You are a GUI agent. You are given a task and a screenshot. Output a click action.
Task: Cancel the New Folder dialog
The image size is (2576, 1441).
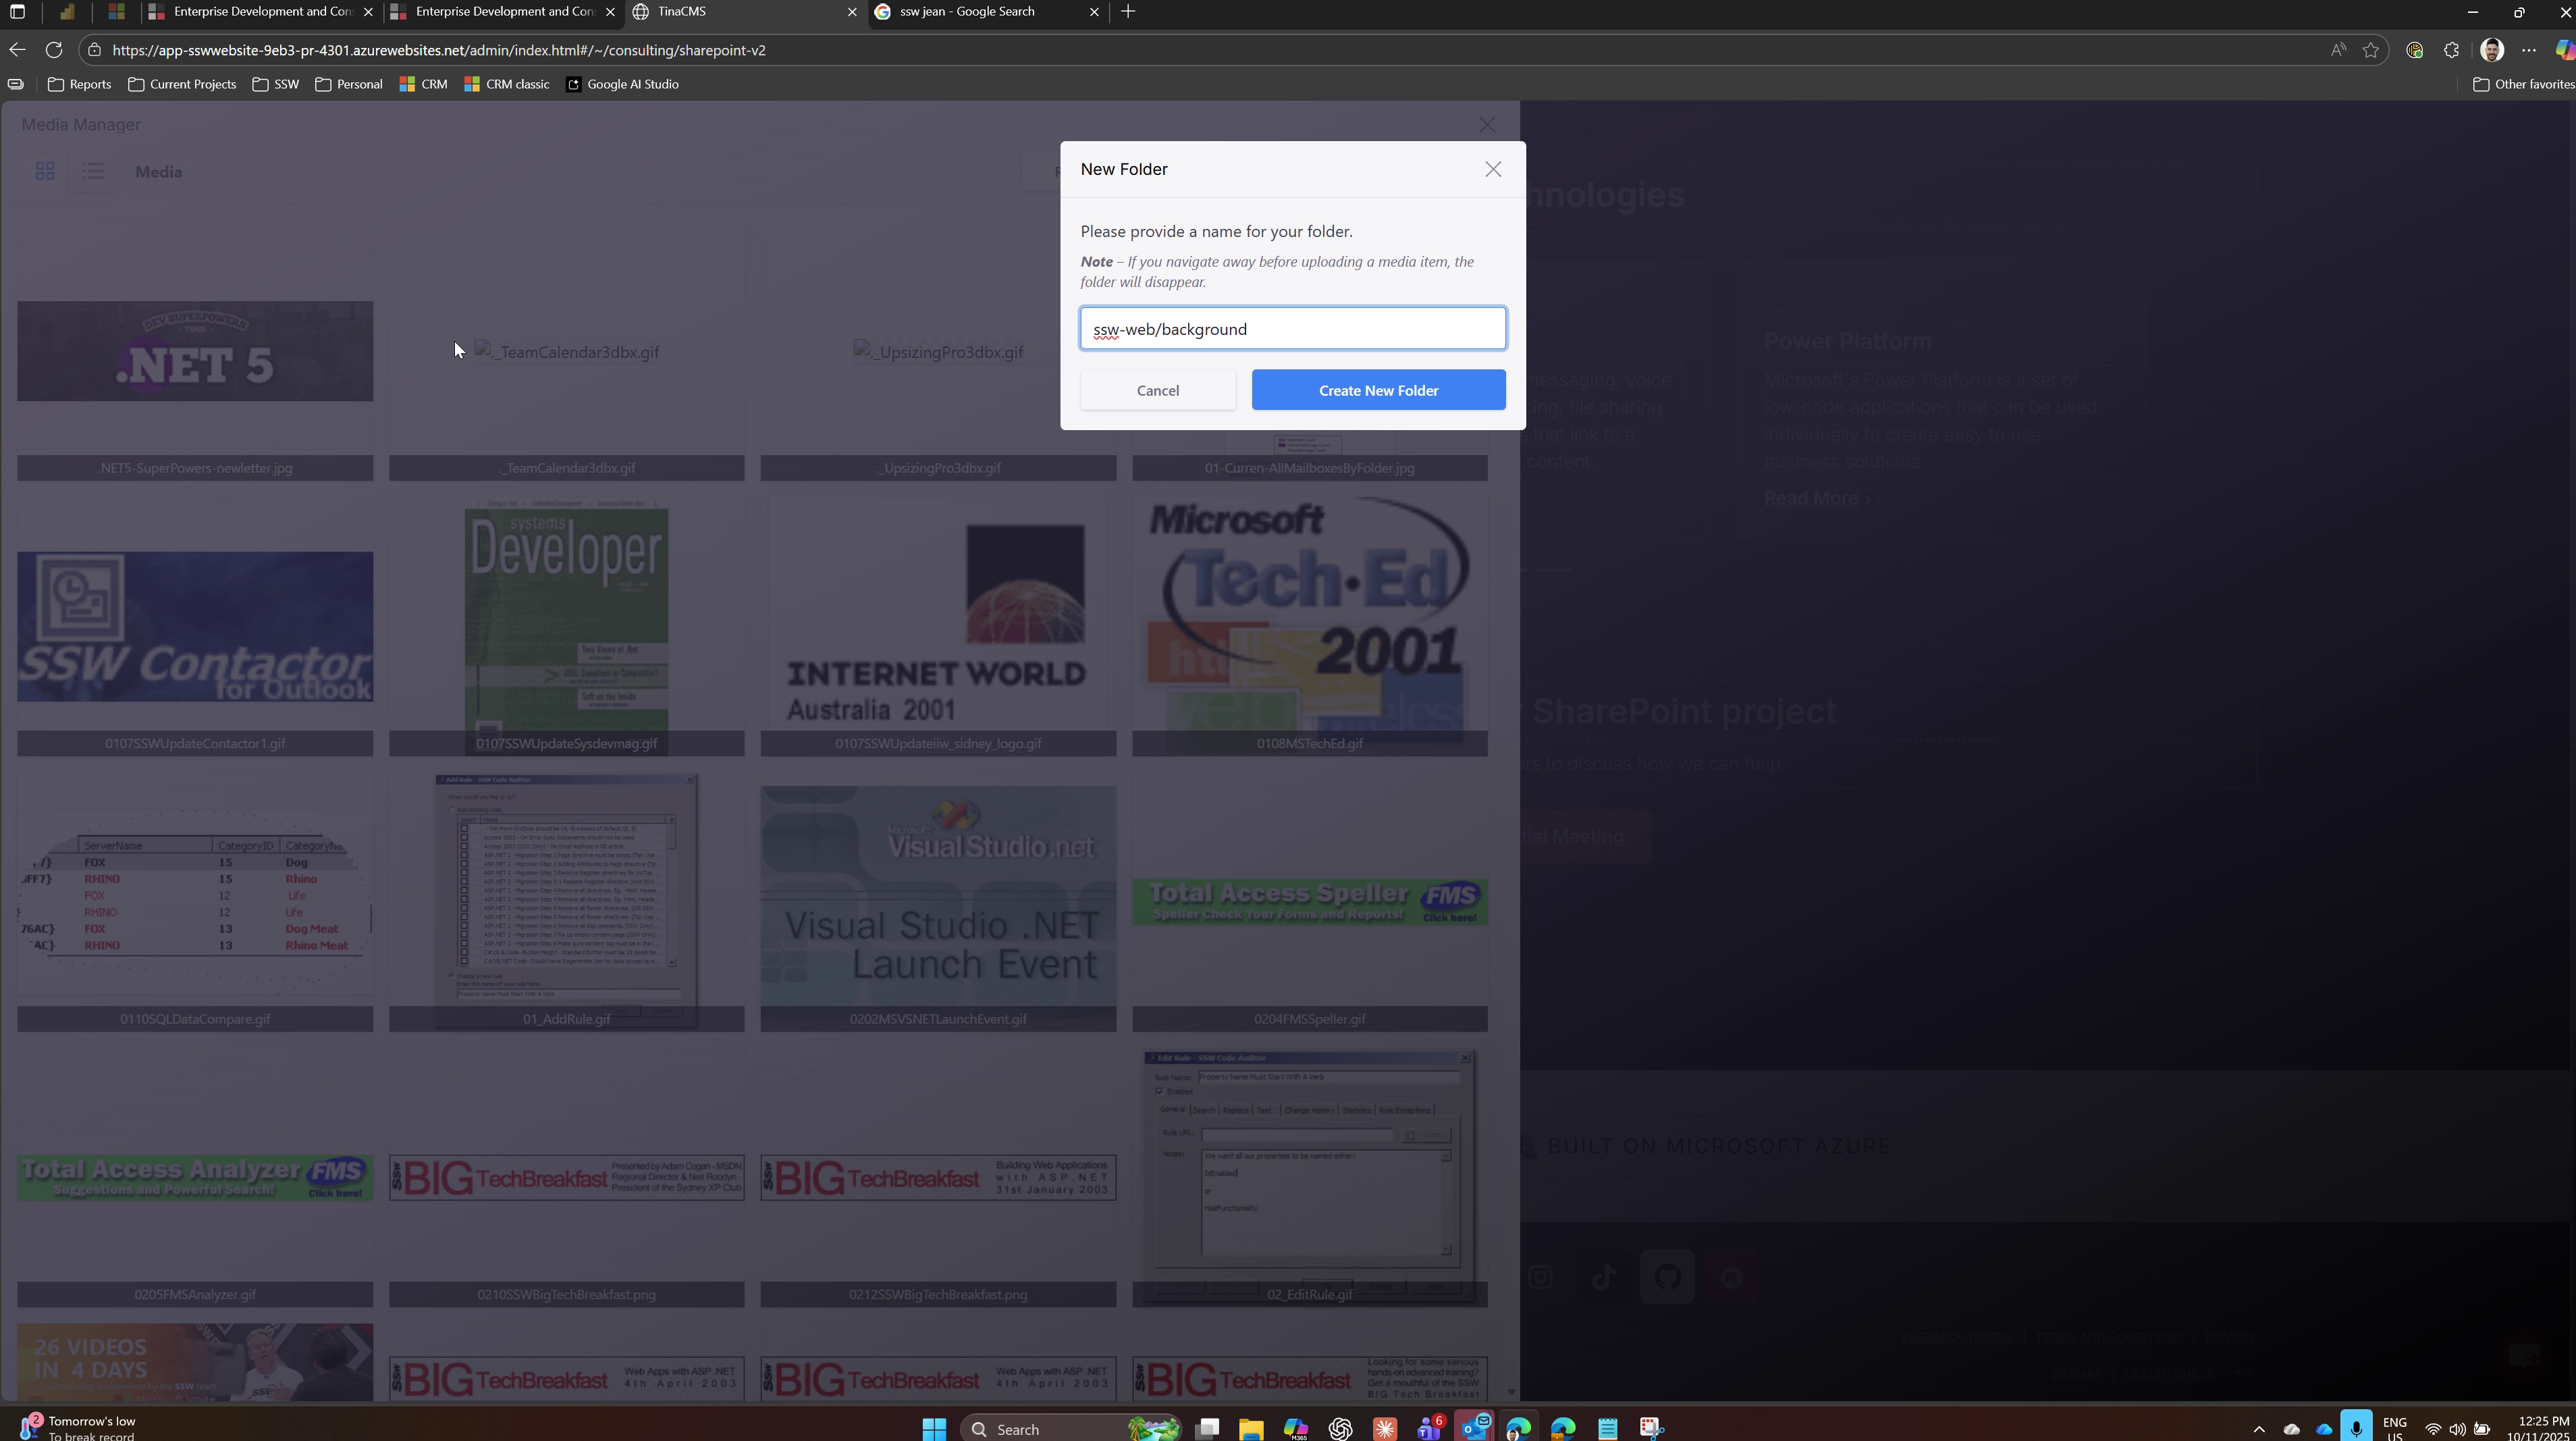[1158, 390]
